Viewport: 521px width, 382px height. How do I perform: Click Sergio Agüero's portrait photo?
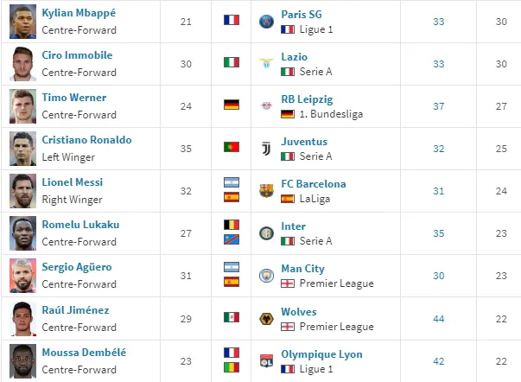(22, 276)
